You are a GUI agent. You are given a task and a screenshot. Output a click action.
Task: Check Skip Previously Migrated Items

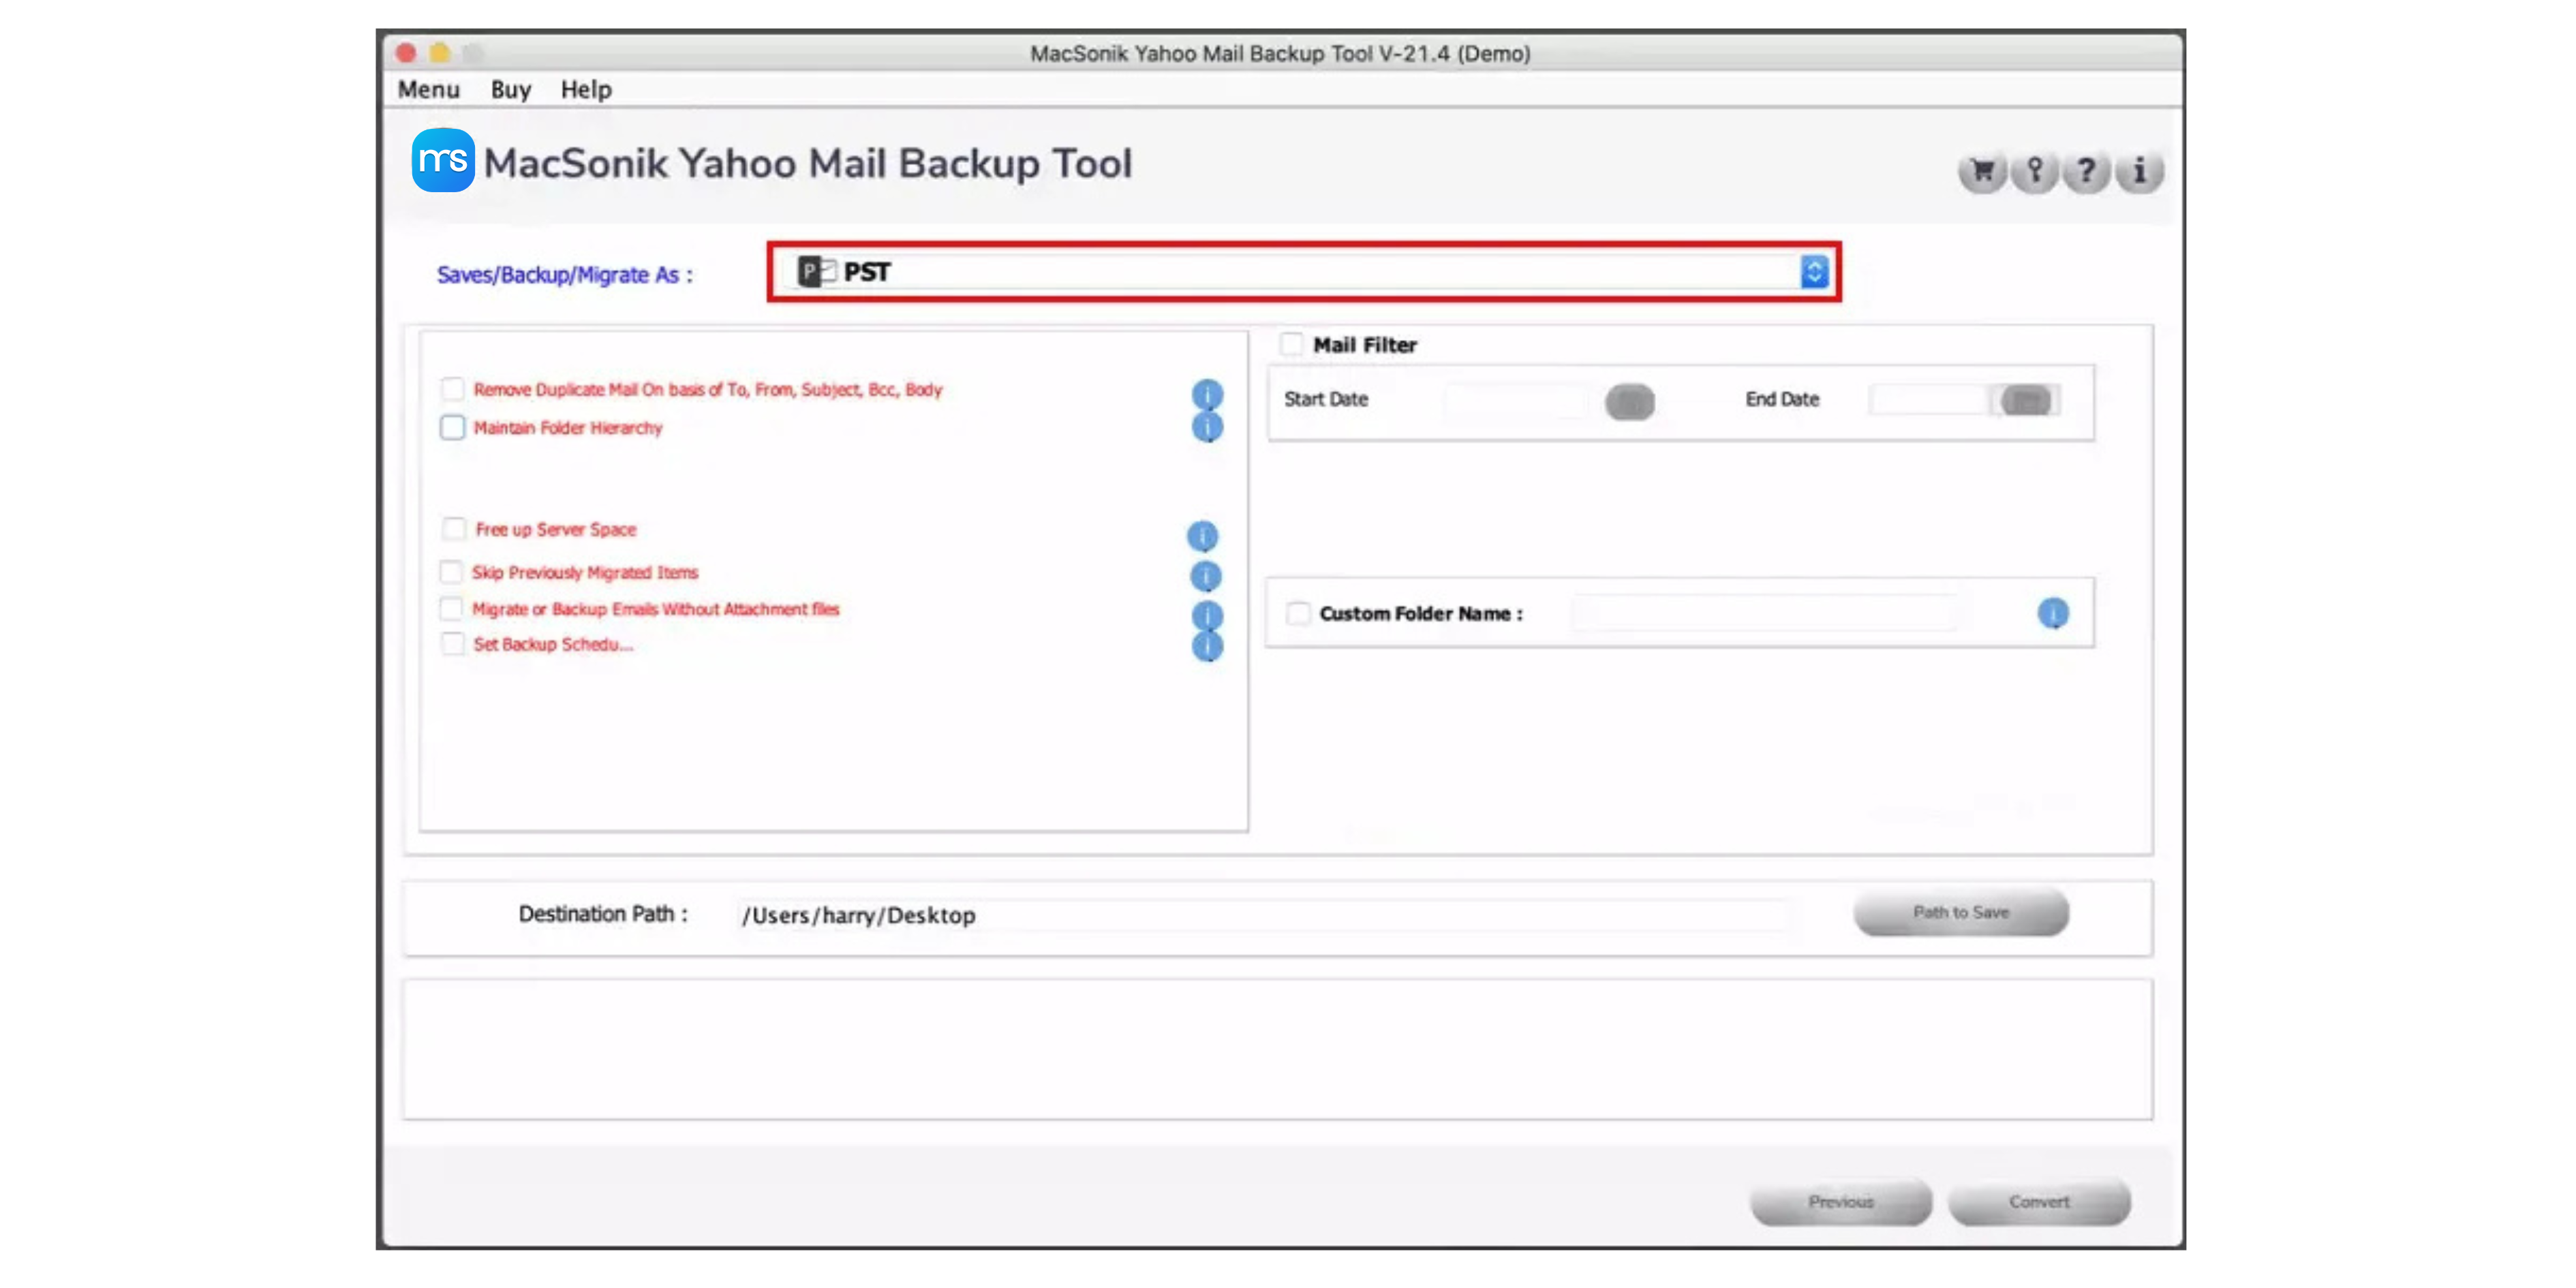pyautogui.click(x=451, y=572)
